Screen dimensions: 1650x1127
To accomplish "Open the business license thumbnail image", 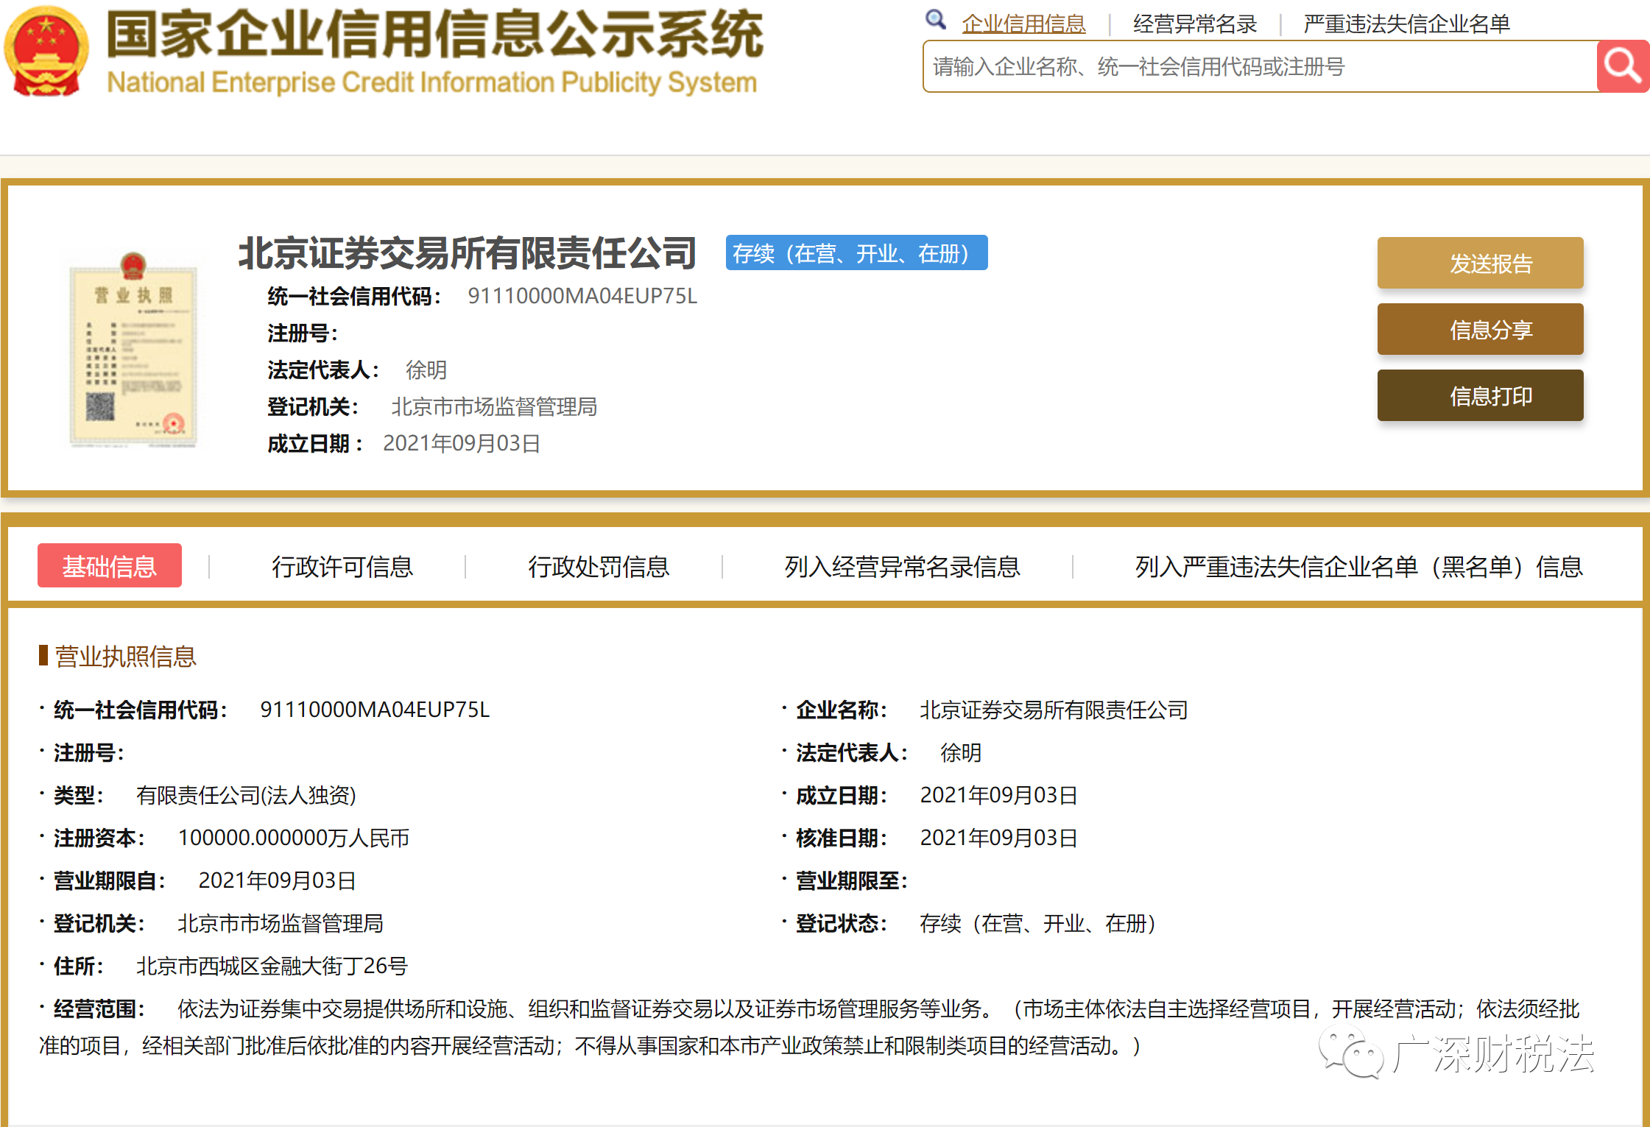I will tap(133, 350).
